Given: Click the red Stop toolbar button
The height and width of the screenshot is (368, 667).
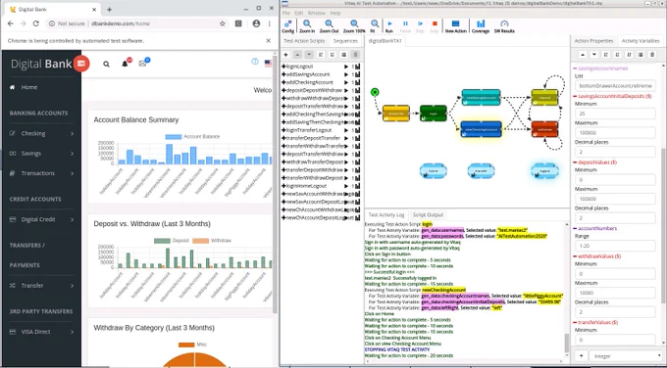Looking at the screenshot, I should tap(435, 26).
